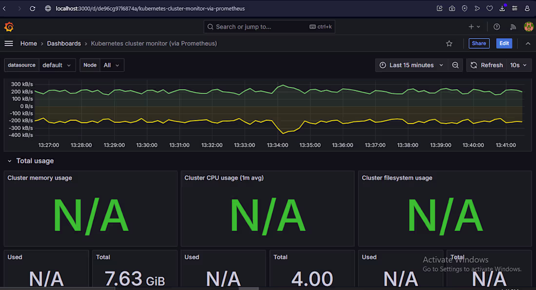
Task: Click the Share button
Action: [479, 43]
